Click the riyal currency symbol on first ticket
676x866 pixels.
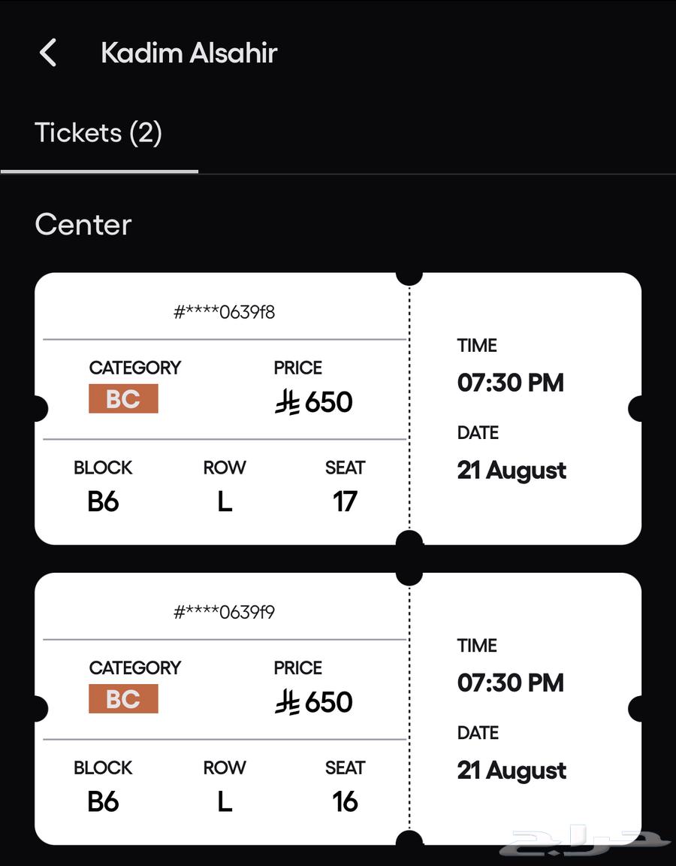(287, 403)
